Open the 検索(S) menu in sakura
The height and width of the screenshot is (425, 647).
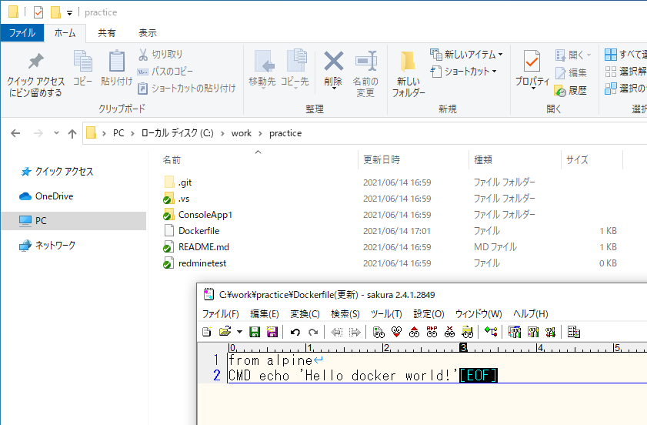click(x=345, y=314)
